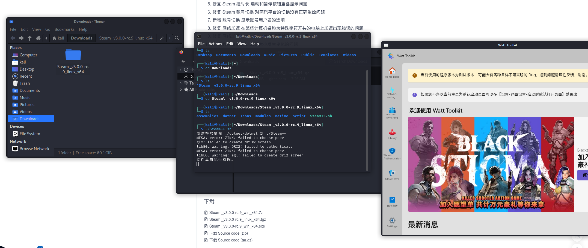This screenshot has width=588, height=248.
Task: Click Thunar path bar right scroll arrow
Action: 170,38
